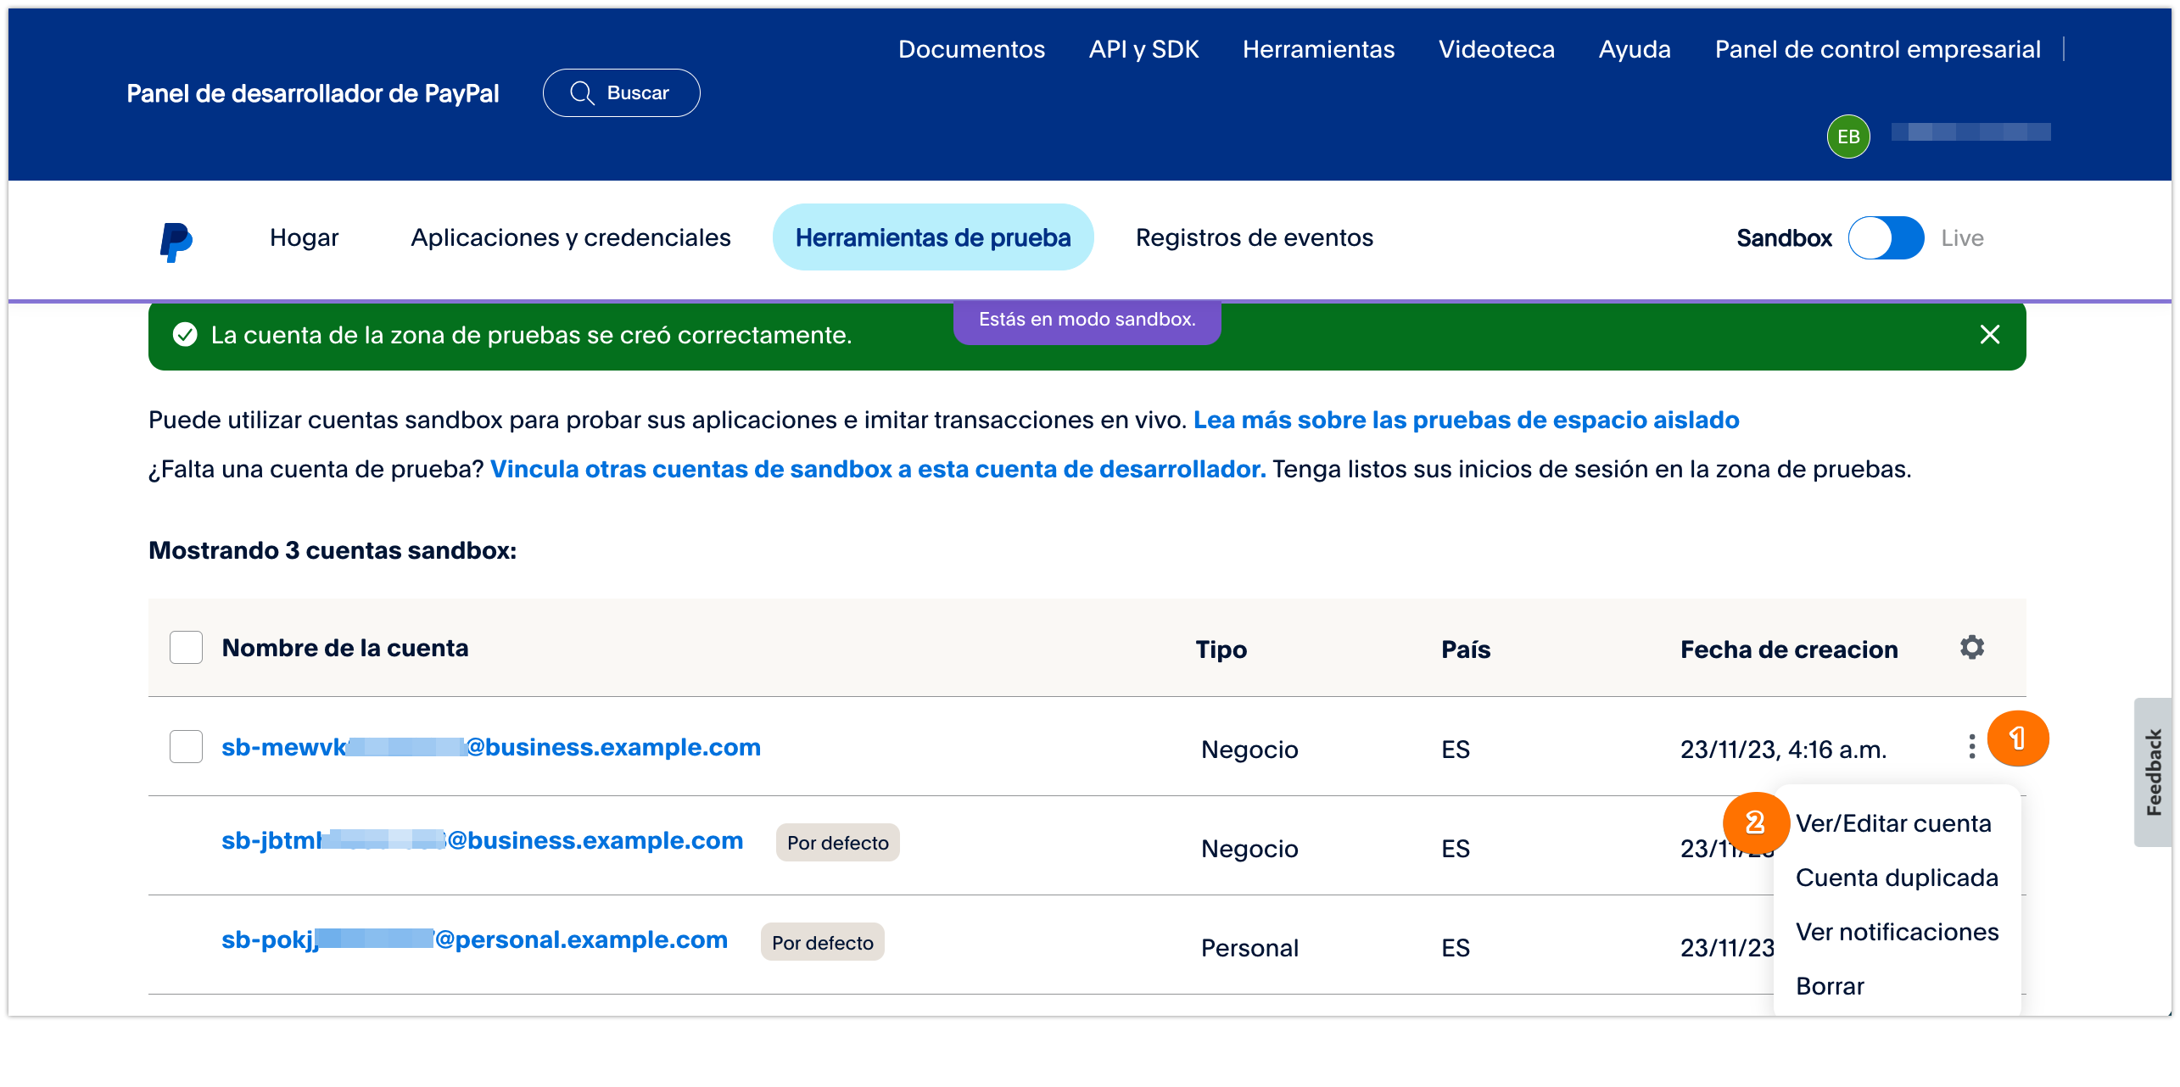The image size is (2180, 1087).
Task: Click the orange step 2 marker
Action: click(1755, 822)
